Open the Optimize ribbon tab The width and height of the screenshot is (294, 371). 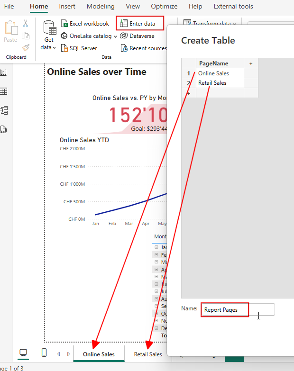pyautogui.click(x=164, y=6)
